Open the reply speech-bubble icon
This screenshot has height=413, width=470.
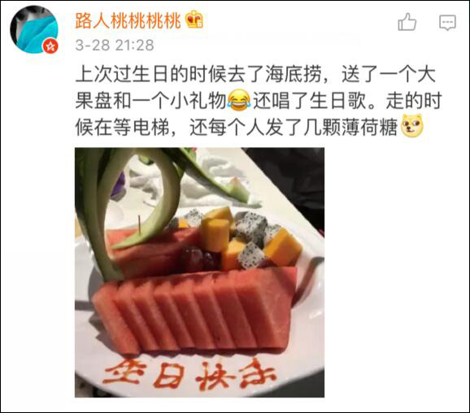tap(447, 23)
